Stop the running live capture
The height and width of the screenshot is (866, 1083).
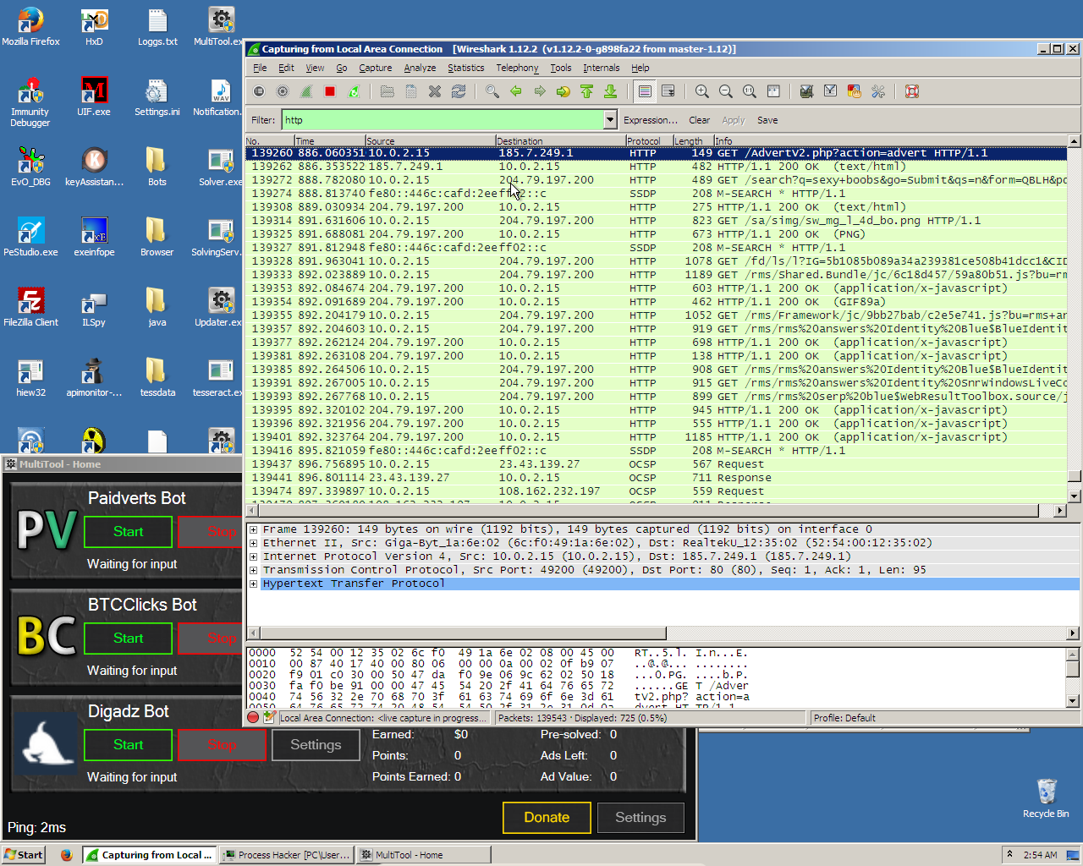(x=330, y=91)
